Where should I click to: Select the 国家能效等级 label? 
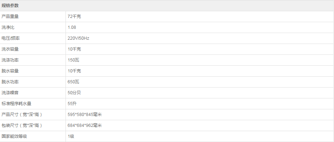(x=14, y=136)
